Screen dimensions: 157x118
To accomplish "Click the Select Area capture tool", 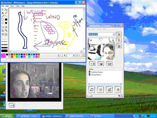I will click(x=6, y=35).
